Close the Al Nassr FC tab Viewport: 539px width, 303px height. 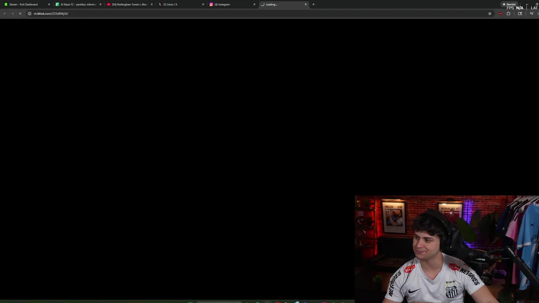pyautogui.click(x=100, y=4)
